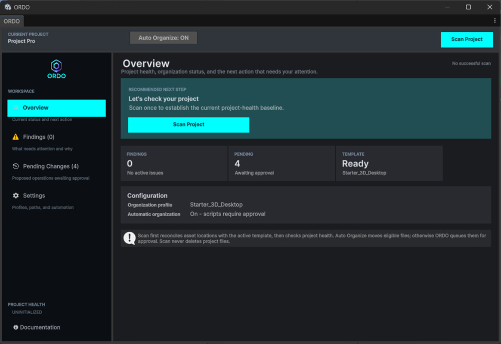This screenshot has height=344, width=501.
Task: Select the ORDO tab
Action: click(x=12, y=21)
